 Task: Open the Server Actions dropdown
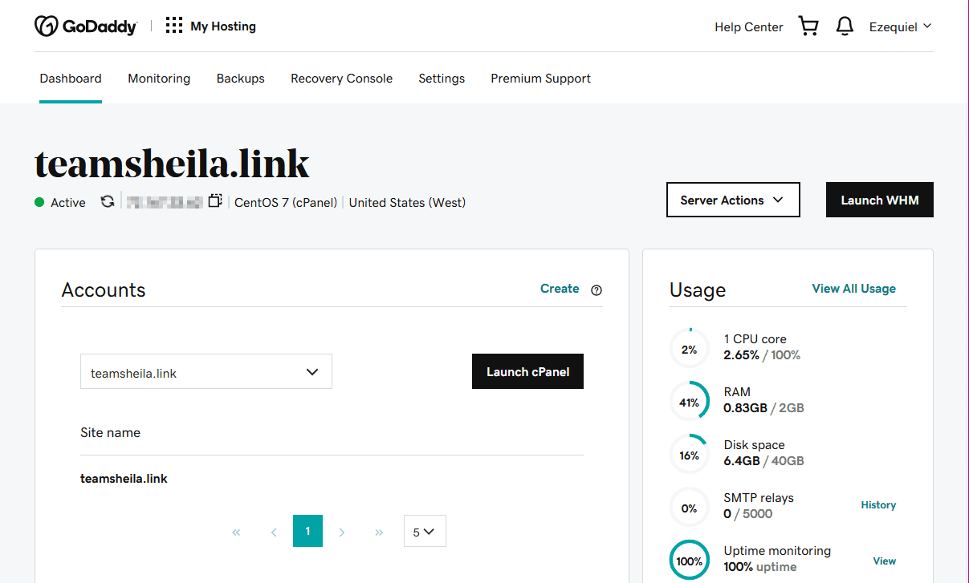[x=733, y=200]
